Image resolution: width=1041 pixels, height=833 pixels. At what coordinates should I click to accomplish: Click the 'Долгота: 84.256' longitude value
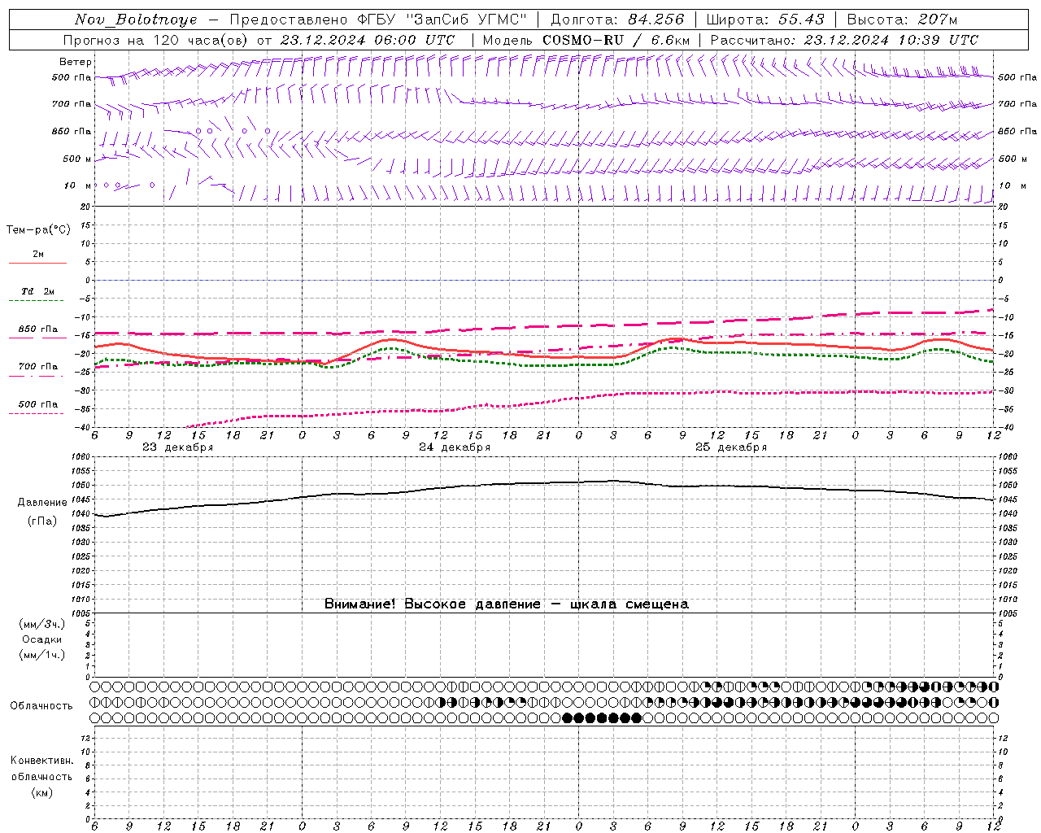click(617, 20)
